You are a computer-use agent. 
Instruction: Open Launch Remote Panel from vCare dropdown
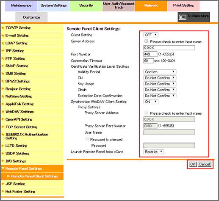tap(154, 151)
